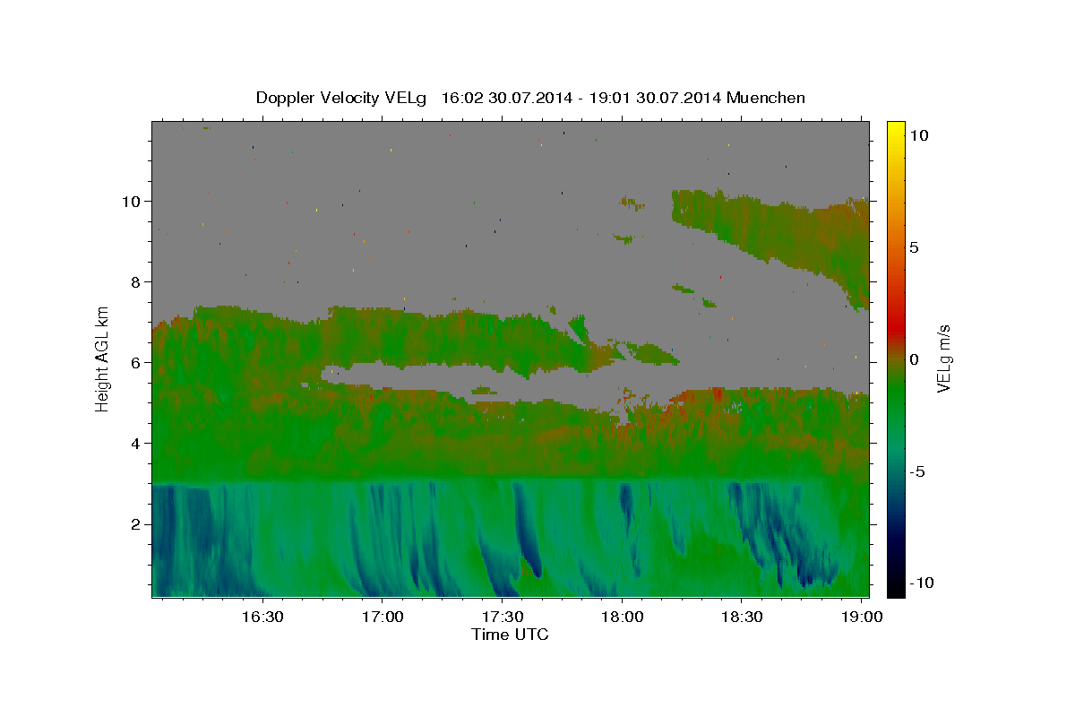Viewport: 1075px width, 717px height.
Task: Click the 19:00 time tick label
Action: (x=862, y=618)
